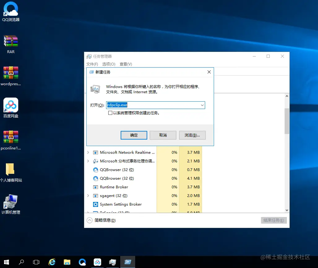Click the Microsoft 分布式事务处理协调 process icon

[x=96, y=161]
